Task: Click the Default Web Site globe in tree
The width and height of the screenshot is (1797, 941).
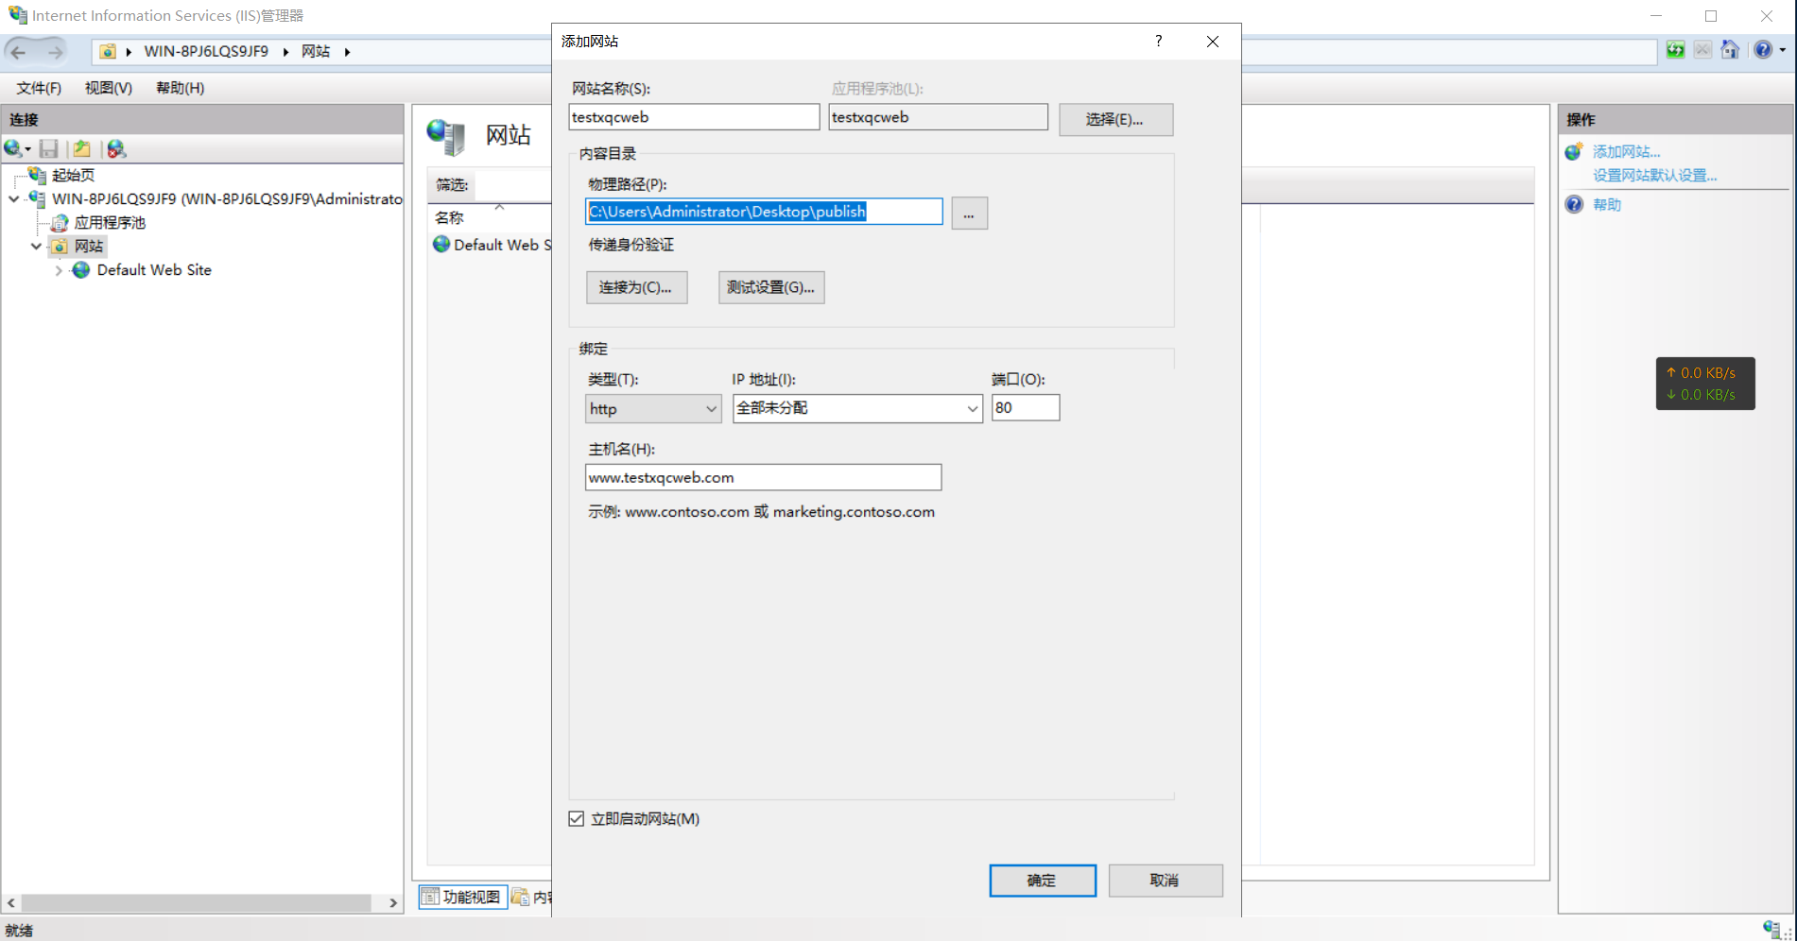Action: point(82,270)
